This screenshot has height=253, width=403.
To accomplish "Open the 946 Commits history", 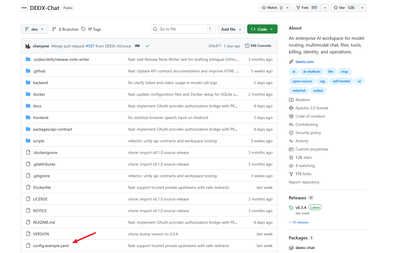I will pyautogui.click(x=258, y=46).
